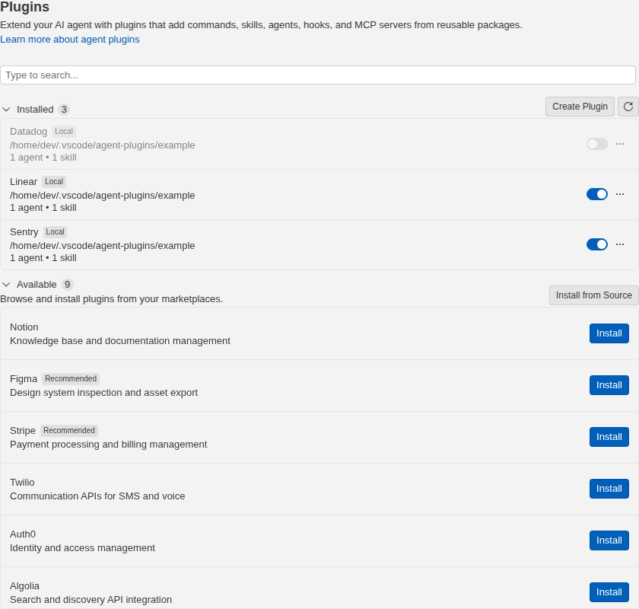Select the Twilio plugin title
This screenshot has width=639, height=609.
coord(22,483)
